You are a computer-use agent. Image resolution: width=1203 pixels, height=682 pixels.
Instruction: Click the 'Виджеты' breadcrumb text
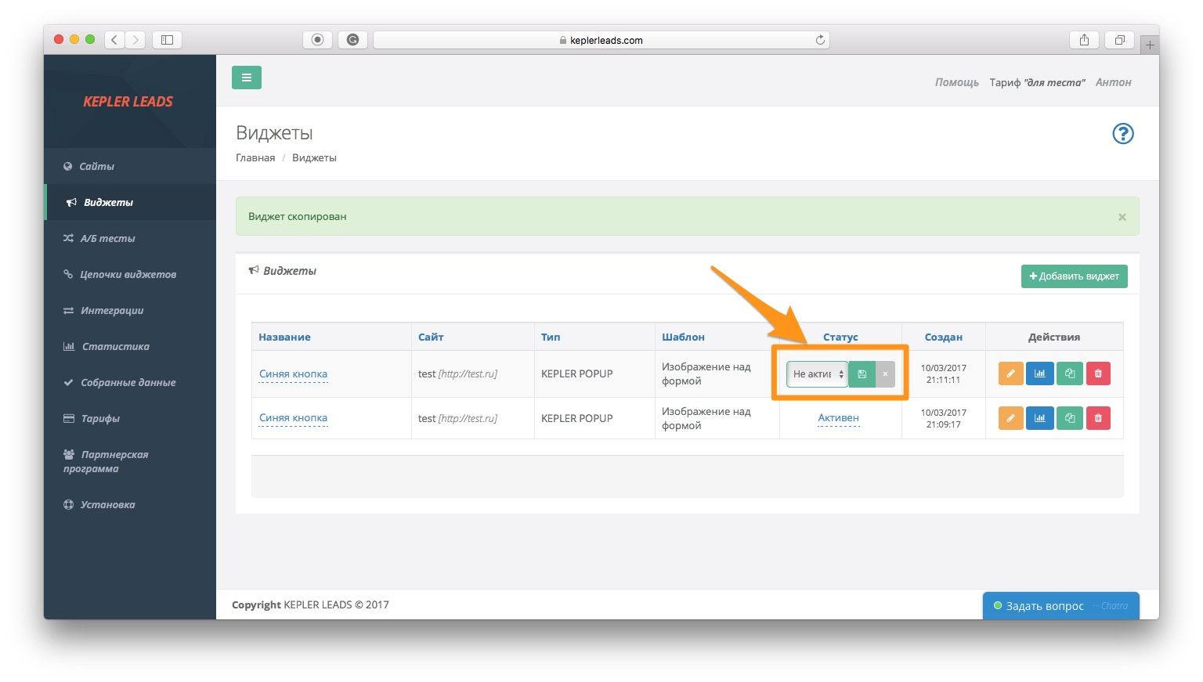pos(314,157)
